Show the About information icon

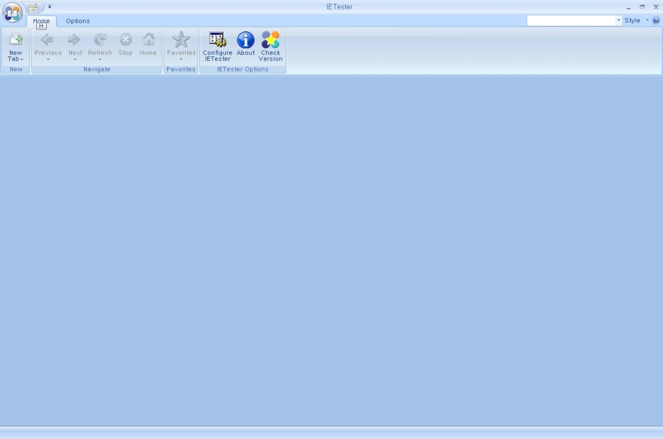click(245, 39)
